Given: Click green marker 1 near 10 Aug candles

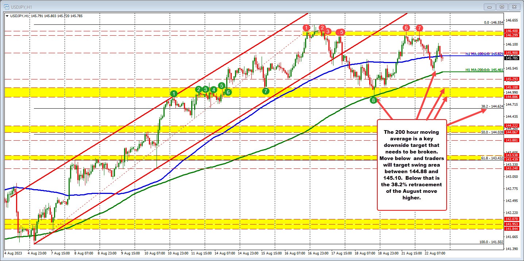Looking at the screenshot, I should coord(174,93).
